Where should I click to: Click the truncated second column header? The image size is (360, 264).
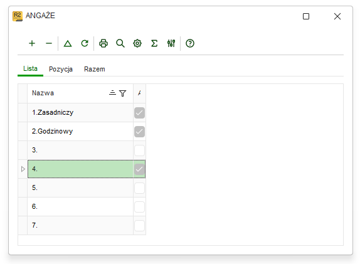click(139, 93)
